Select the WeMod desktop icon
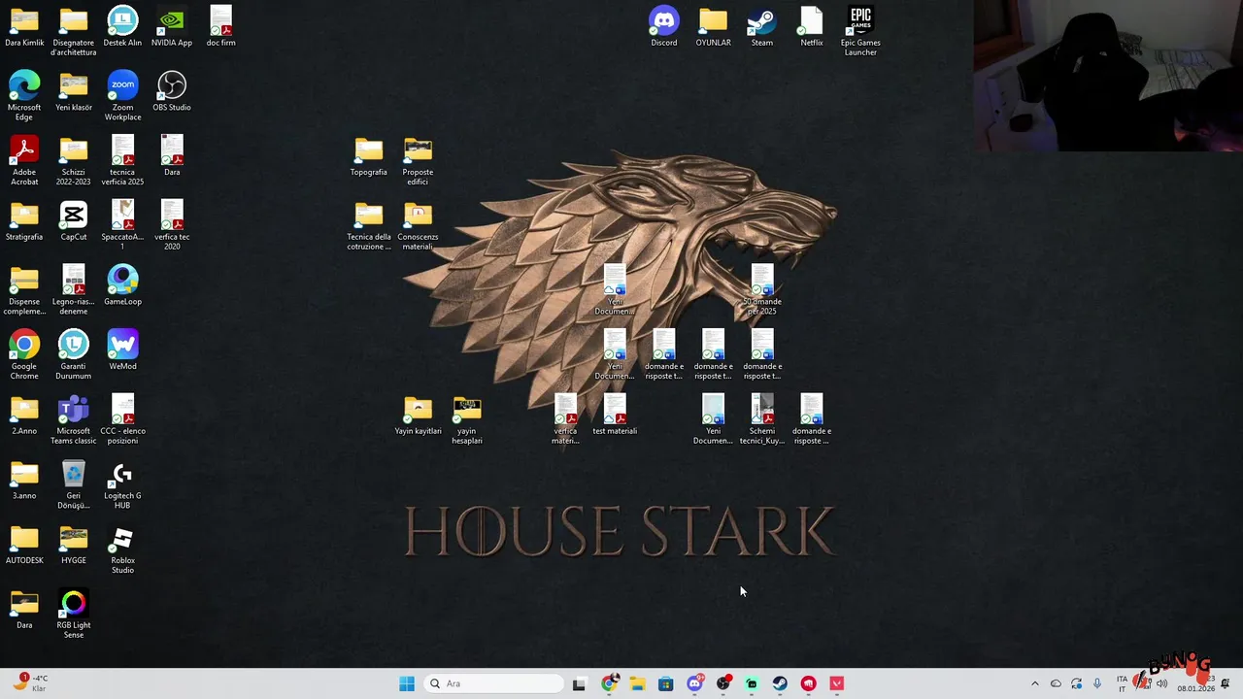This screenshot has width=1243, height=699. 122,350
